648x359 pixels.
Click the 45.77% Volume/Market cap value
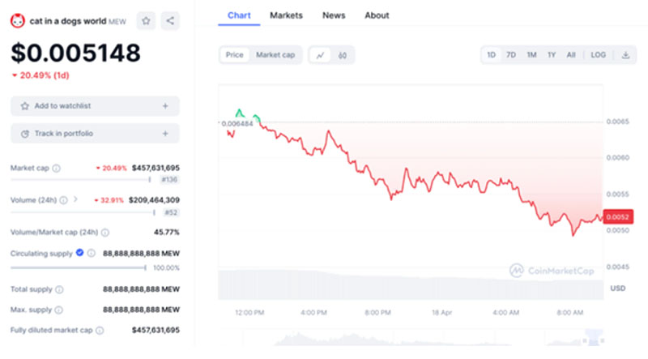pyautogui.click(x=167, y=233)
